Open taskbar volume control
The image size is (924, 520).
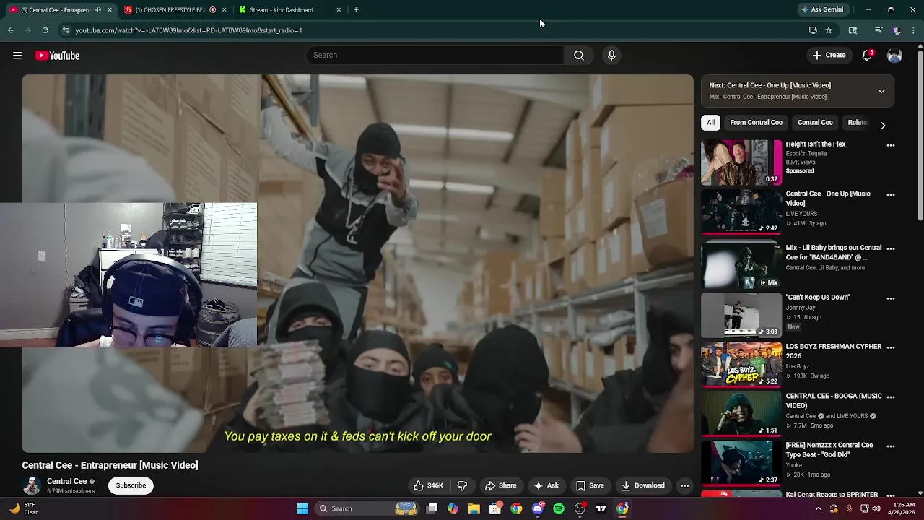(876, 508)
